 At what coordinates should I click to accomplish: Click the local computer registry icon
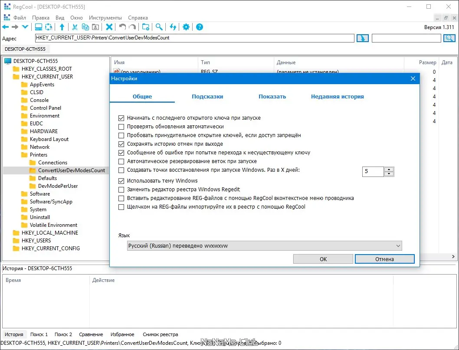click(38, 27)
